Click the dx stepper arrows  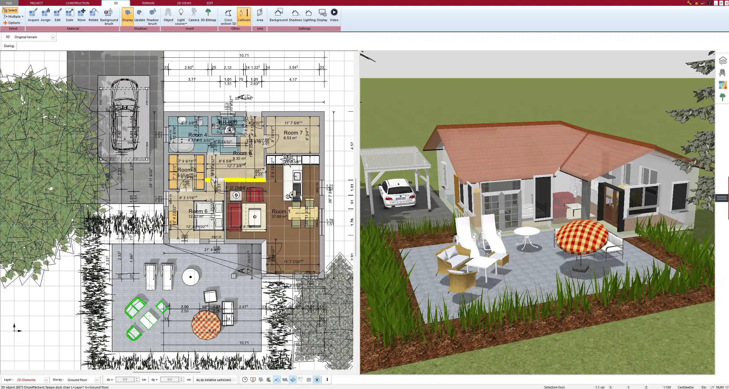tap(137, 380)
